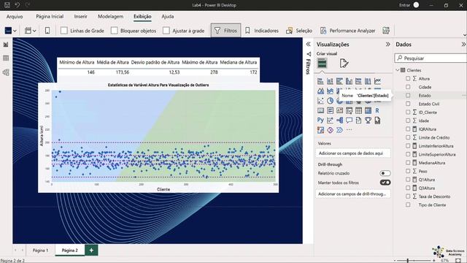Click the Save icon in title bar
Viewport: 467px width, 263px height.
pyautogui.click(x=7, y=5)
